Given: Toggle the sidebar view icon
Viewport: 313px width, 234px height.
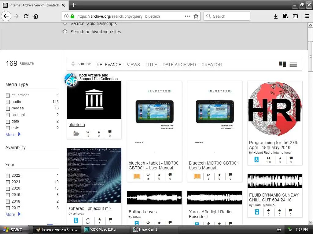Looking at the screenshot, I should 295,16.
